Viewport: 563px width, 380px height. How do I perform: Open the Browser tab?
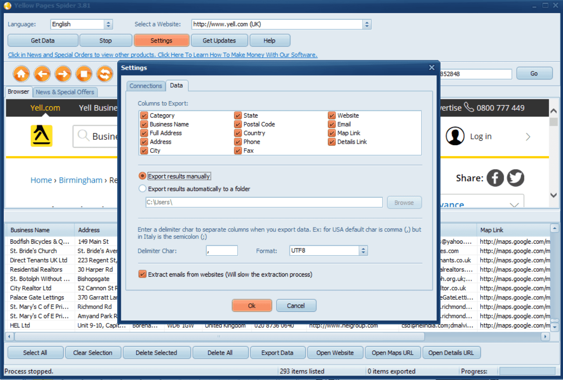pos(18,92)
